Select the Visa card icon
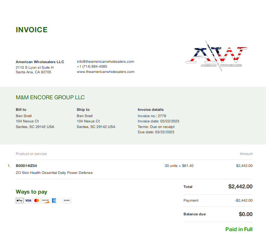This screenshot has height=242, width=266. 28,201
